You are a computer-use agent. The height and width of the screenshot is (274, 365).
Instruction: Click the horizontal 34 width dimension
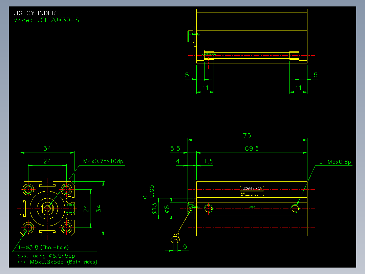click(x=47, y=148)
